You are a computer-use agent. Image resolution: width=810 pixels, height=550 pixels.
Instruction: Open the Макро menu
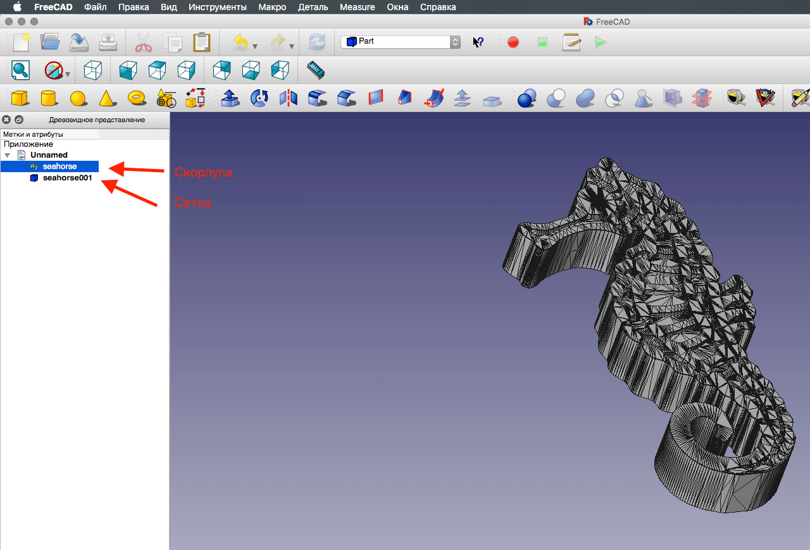pos(272,7)
